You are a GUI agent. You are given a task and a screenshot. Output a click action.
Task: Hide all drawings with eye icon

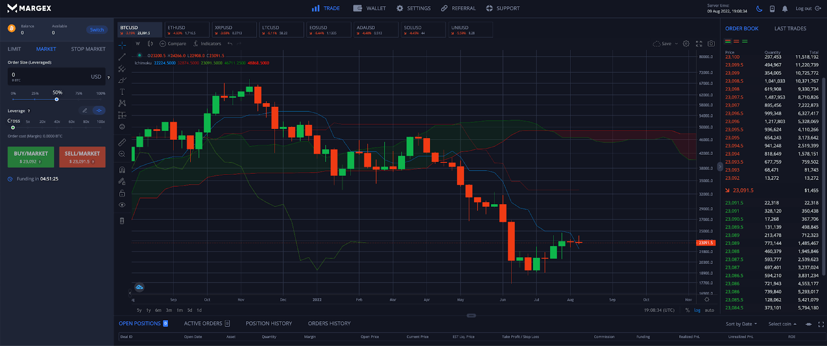click(x=122, y=205)
